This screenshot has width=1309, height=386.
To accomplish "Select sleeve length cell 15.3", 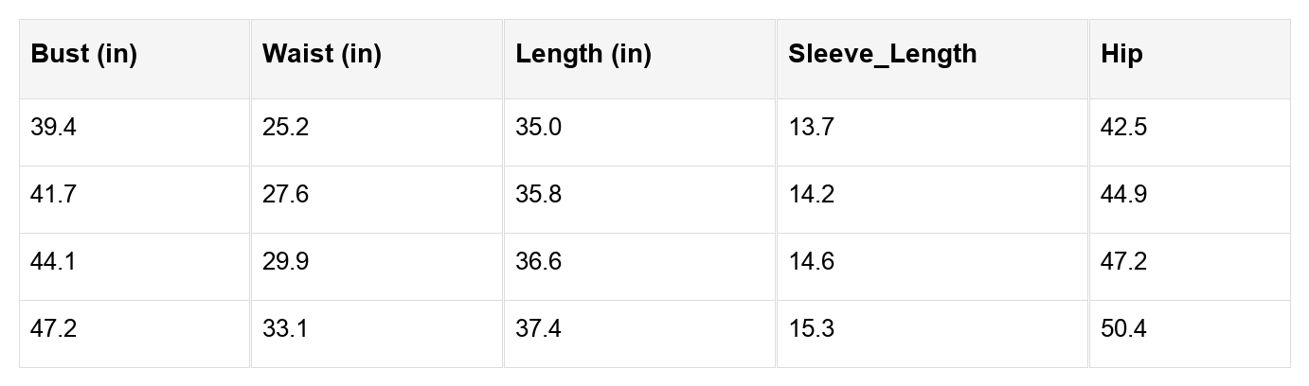I will coord(811,329).
